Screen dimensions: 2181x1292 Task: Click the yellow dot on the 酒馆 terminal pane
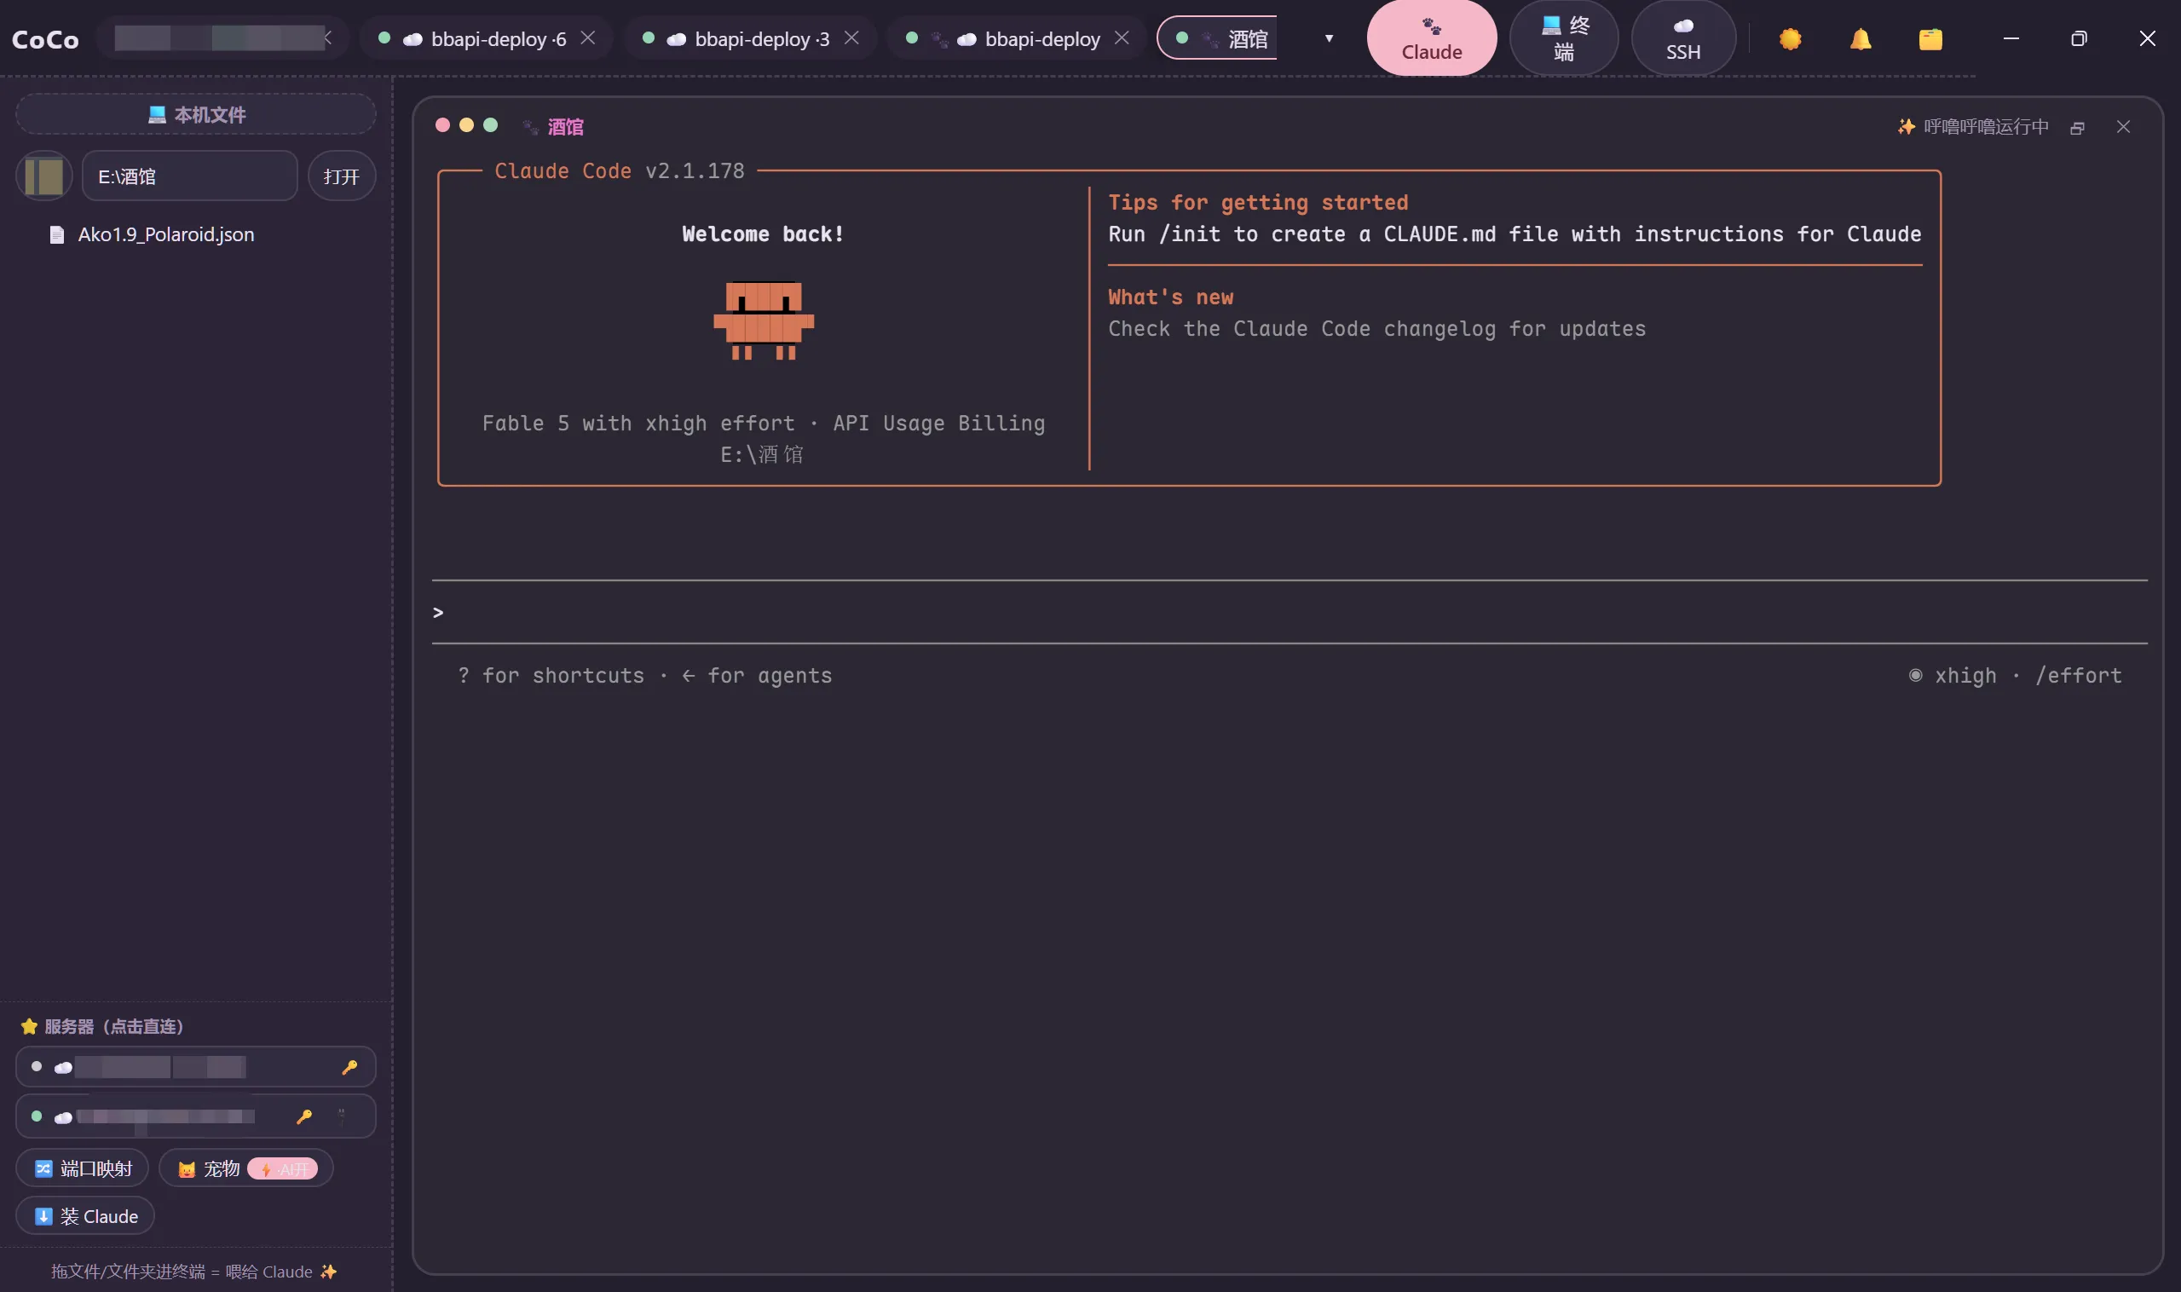point(467,125)
